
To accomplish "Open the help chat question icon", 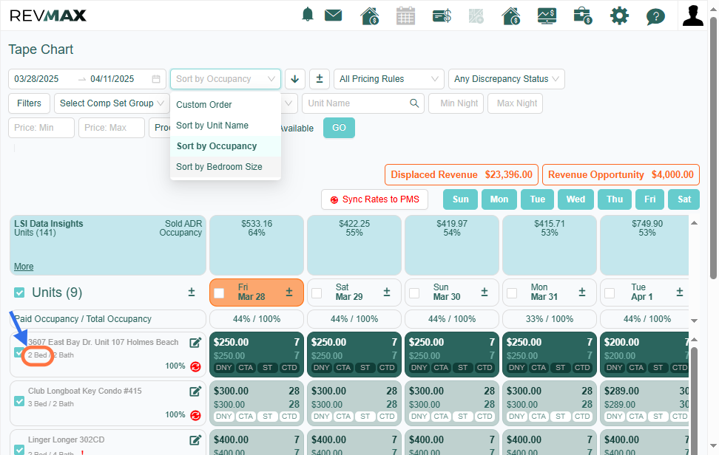I will [x=655, y=17].
